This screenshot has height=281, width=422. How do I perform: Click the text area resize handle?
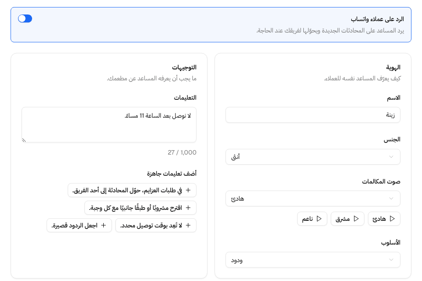pyautogui.click(x=24, y=140)
